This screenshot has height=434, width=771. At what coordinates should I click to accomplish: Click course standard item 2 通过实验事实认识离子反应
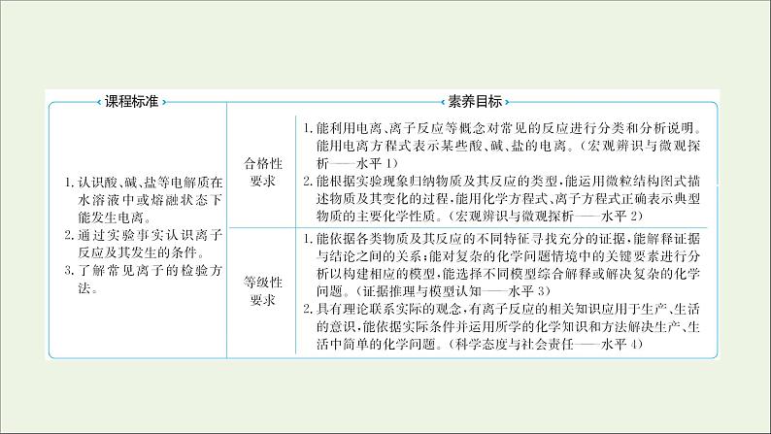tap(144, 245)
